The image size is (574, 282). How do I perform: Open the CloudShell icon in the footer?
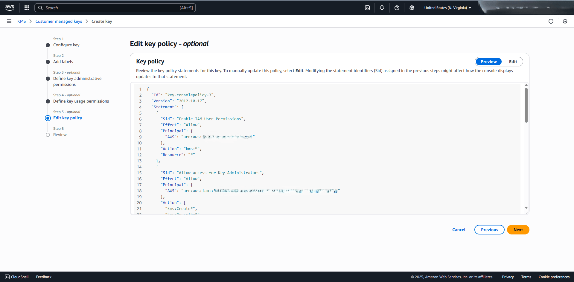[7, 277]
